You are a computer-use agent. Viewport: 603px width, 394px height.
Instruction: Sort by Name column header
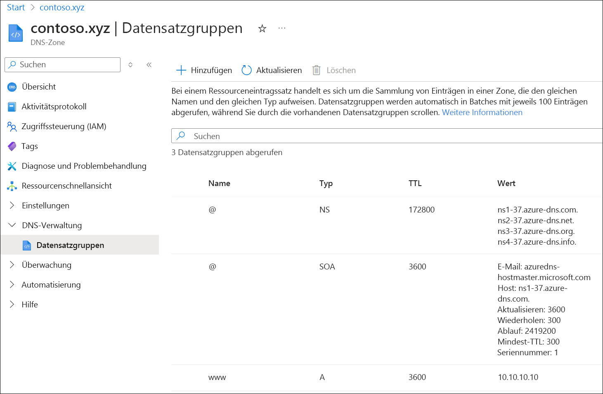(x=219, y=184)
